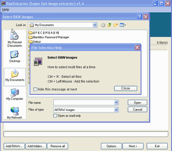Click the RAW images icon in help popup
Viewport: 172px width, 151px height.
(x=38, y=61)
